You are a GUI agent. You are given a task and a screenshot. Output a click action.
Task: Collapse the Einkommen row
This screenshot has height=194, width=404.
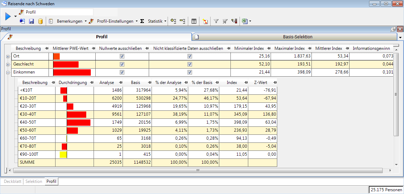tap(8, 72)
